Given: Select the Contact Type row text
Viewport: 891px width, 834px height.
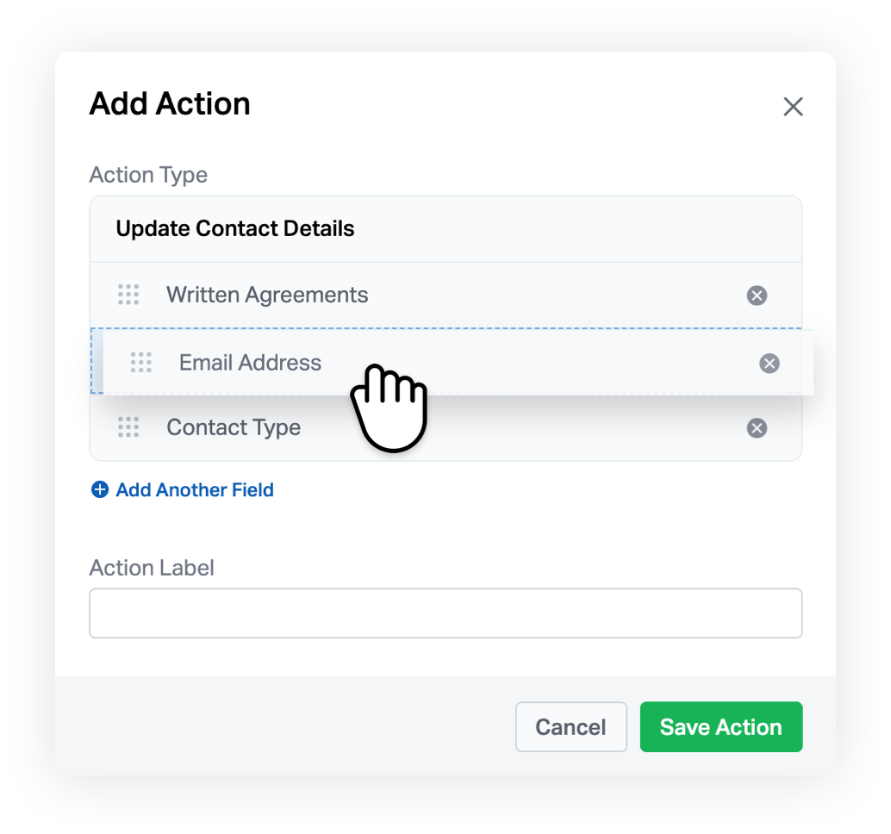Looking at the screenshot, I should click(234, 427).
